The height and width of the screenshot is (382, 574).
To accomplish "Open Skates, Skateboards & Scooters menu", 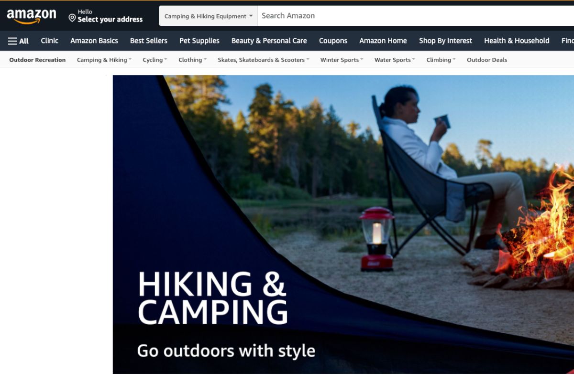I will tap(264, 60).
